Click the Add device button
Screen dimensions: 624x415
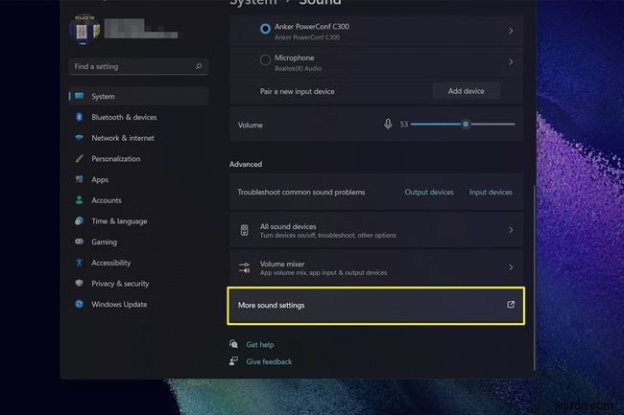[466, 91]
